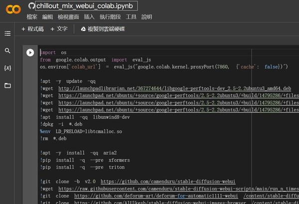Open the 檢視畫面 menu
Viewport: 299px width, 204px height.
pyautogui.click(x=68, y=17)
